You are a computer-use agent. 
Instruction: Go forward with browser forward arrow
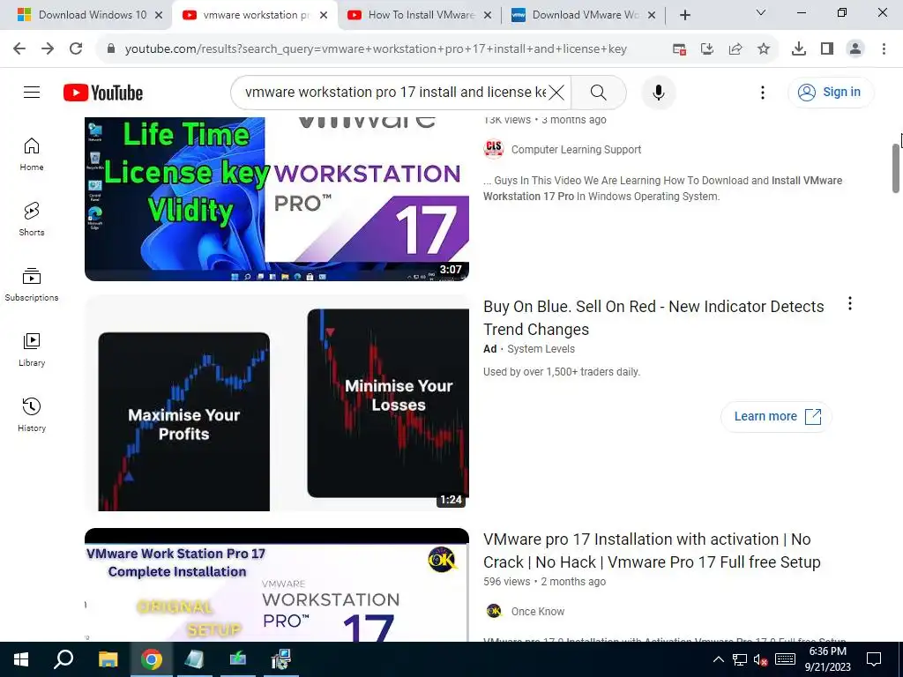click(48, 49)
